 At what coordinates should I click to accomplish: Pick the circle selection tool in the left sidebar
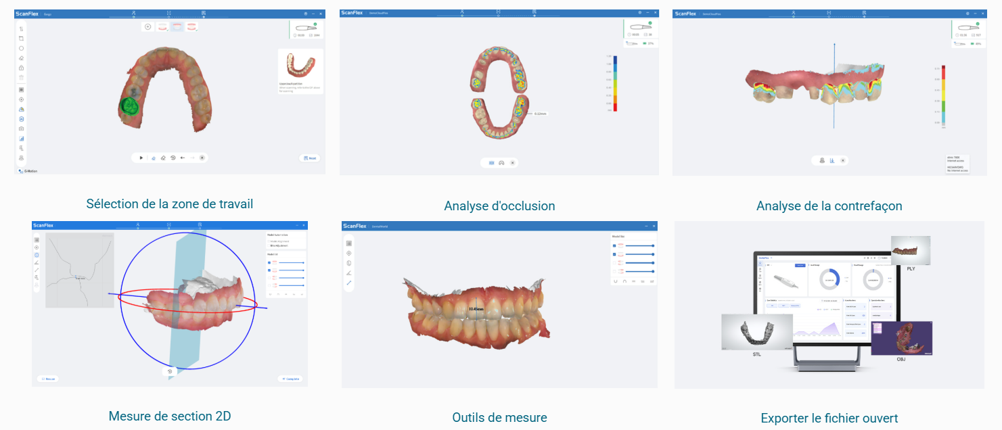click(x=21, y=48)
